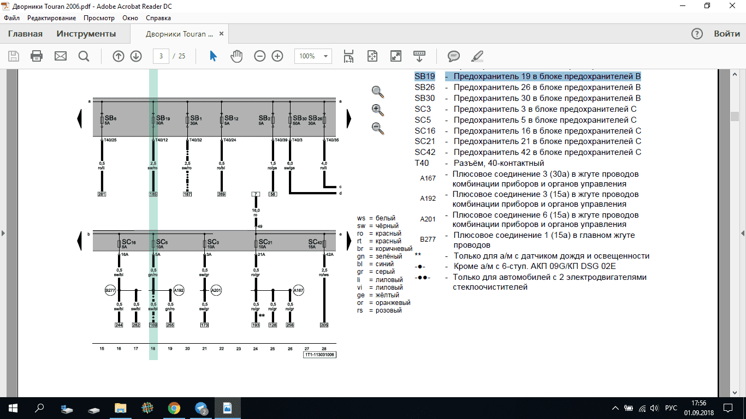Click the A192 connection circle in diagram
The image size is (746, 419).
179,290
